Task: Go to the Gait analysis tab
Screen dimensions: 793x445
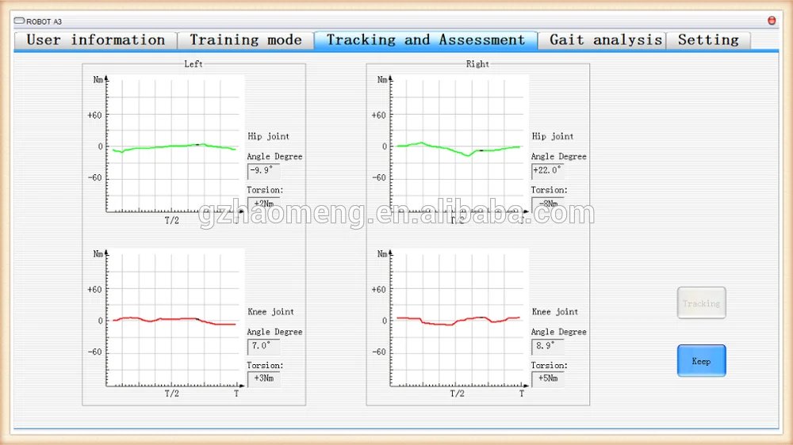Action: [604, 40]
